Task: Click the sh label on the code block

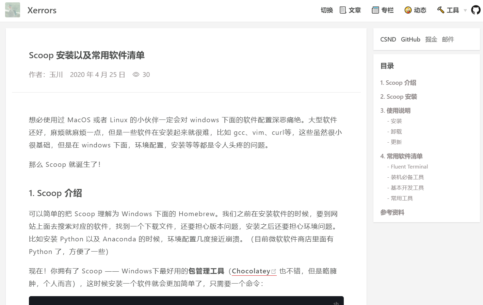Action: [x=336, y=303]
